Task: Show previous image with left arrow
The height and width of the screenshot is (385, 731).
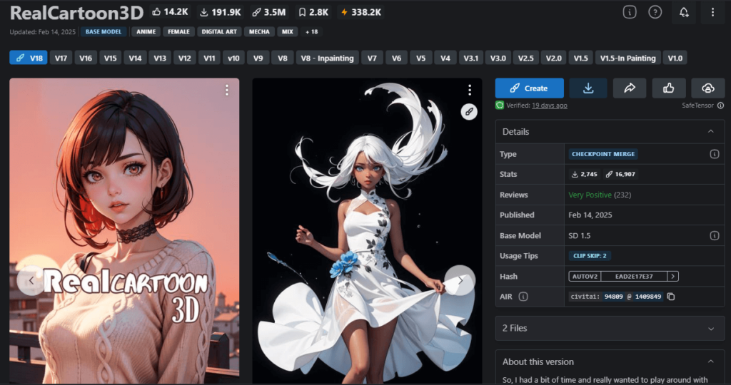Action: click(31, 280)
